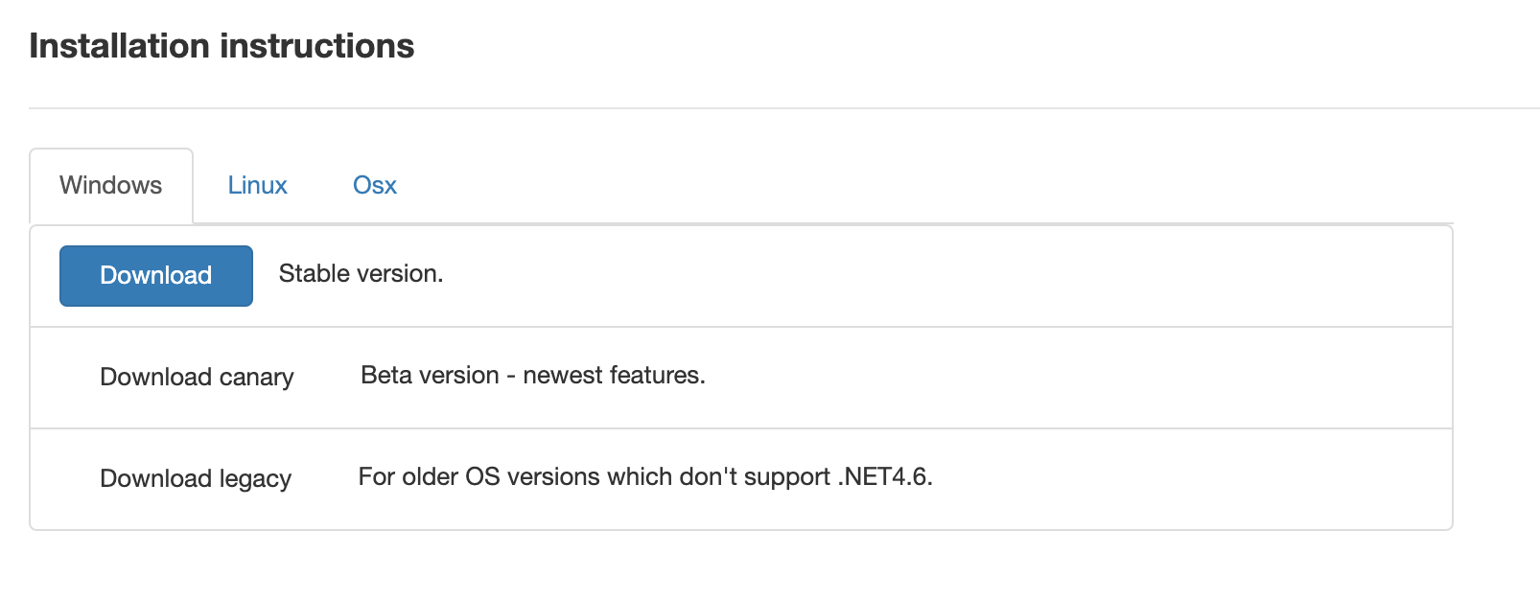Select the Windows tab
This screenshot has width=1540, height=600.
coord(111,185)
